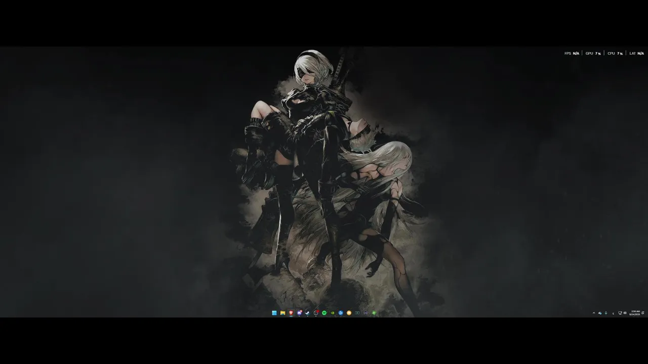Open the green diamond taskbar app icon
The width and height of the screenshot is (648, 364).
[374, 313]
